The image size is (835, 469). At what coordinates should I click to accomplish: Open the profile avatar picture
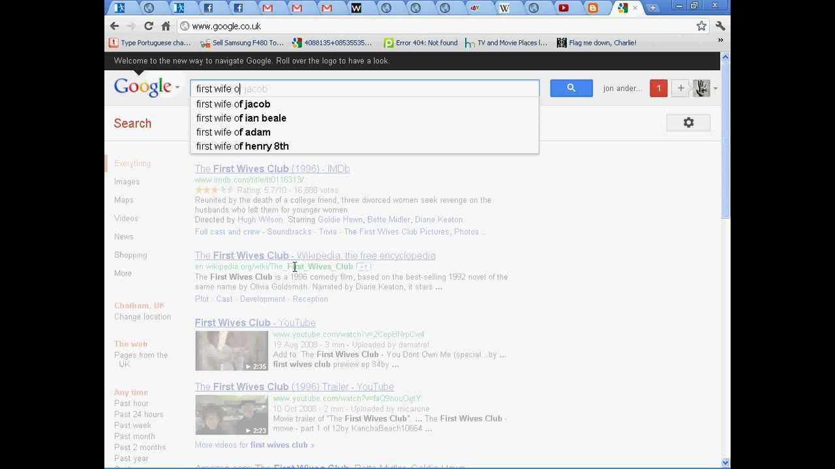701,88
